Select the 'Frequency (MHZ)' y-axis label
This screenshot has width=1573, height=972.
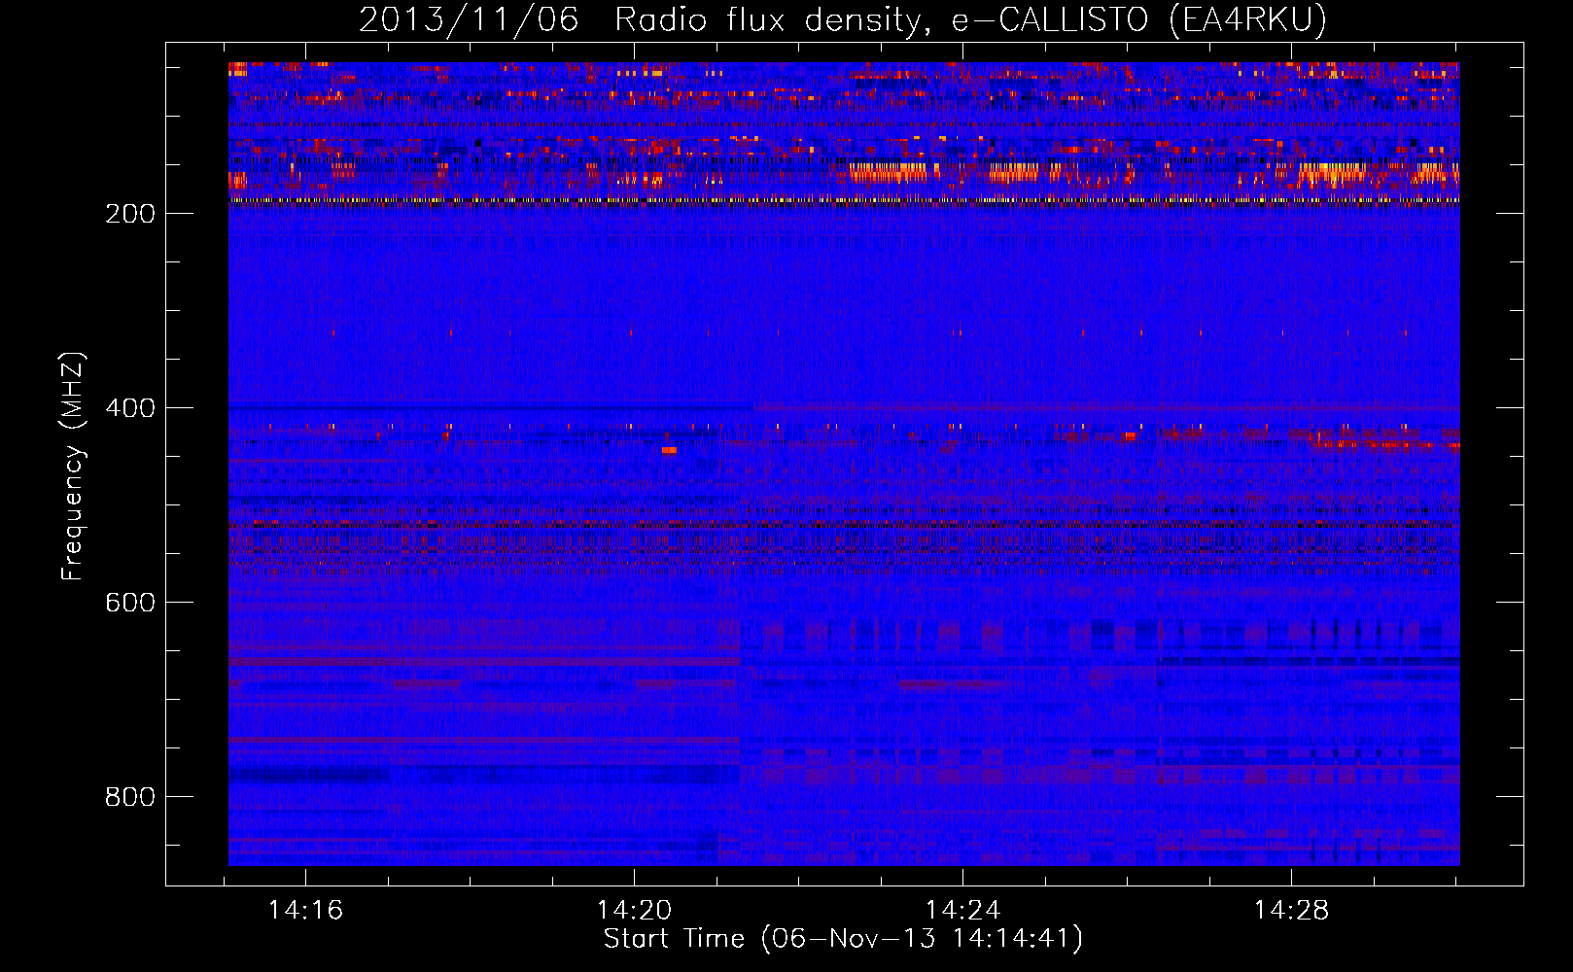[x=73, y=467]
